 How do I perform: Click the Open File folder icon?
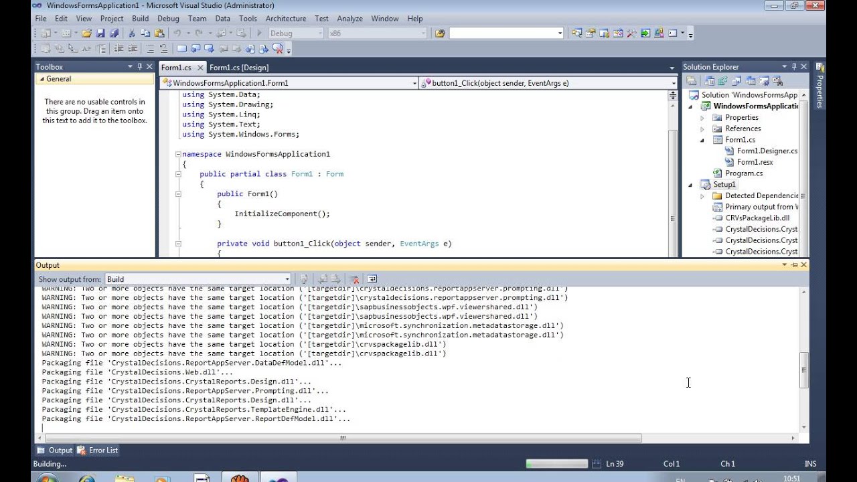[x=86, y=33]
